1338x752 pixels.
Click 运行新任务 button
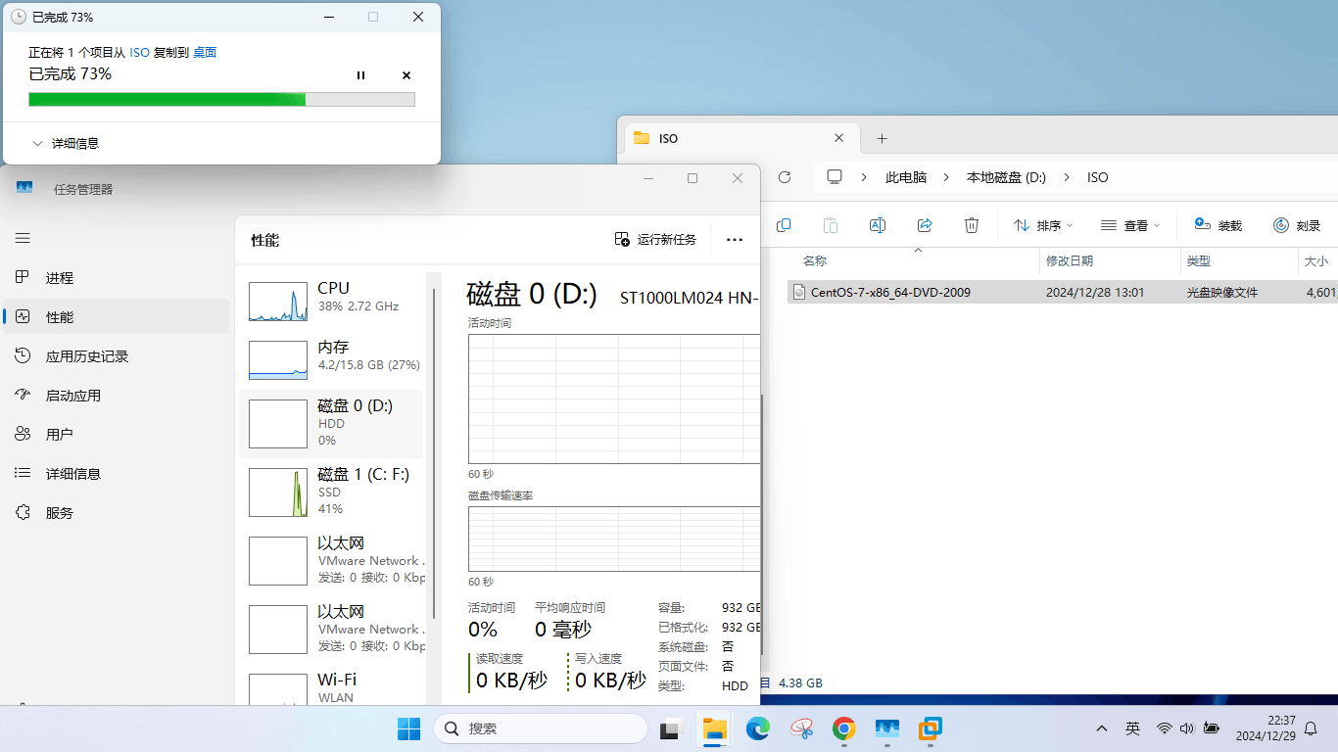(x=655, y=240)
